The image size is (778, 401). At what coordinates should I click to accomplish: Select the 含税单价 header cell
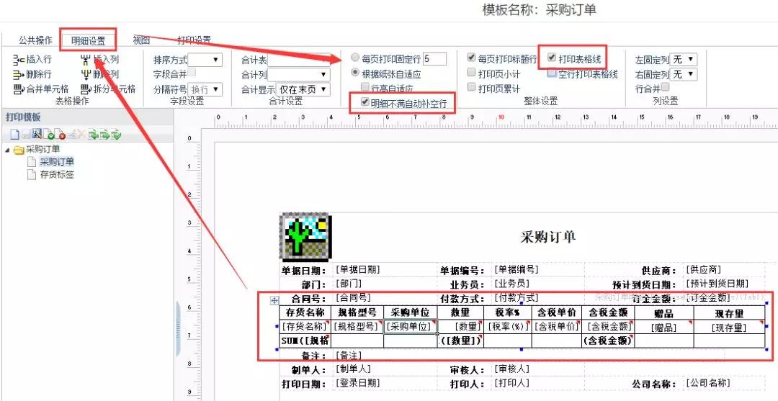(x=557, y=312)
